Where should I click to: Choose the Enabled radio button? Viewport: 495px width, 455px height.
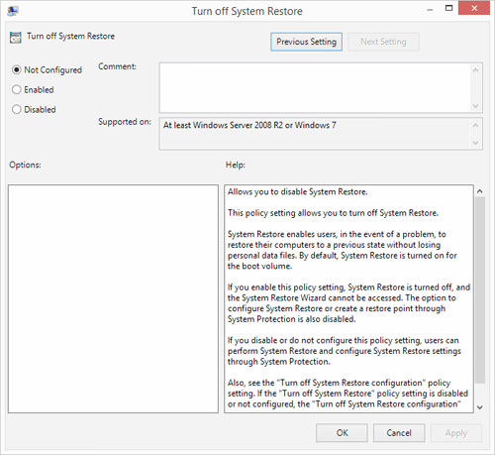(x=17, y=89)
